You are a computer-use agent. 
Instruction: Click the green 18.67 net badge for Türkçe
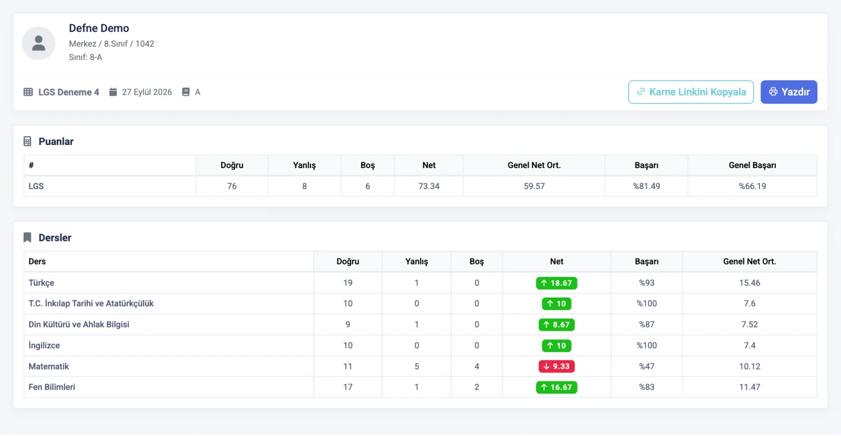tap(557, 283)
